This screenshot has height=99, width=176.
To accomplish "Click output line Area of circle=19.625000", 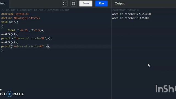I will coord(131,18).
